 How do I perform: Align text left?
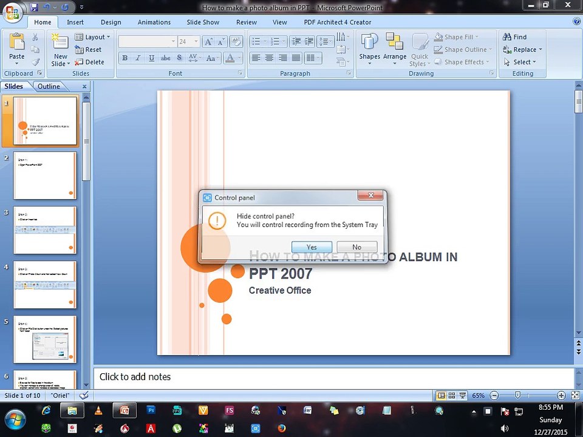[x=256, y=58]
